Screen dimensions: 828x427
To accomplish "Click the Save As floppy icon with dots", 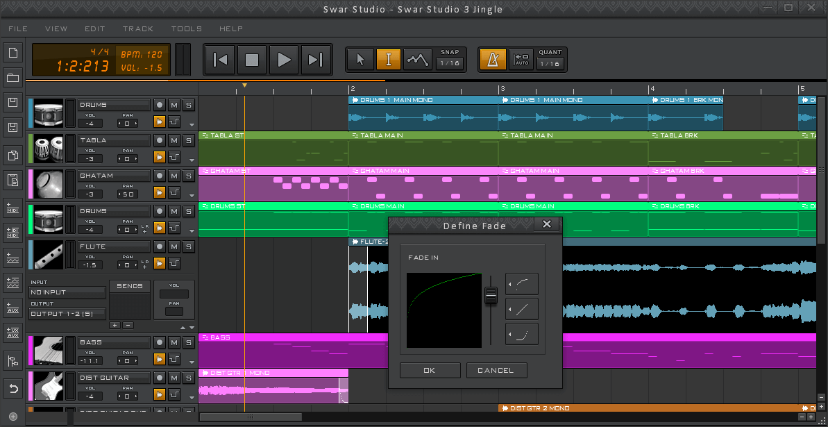I will coord(13,127).
